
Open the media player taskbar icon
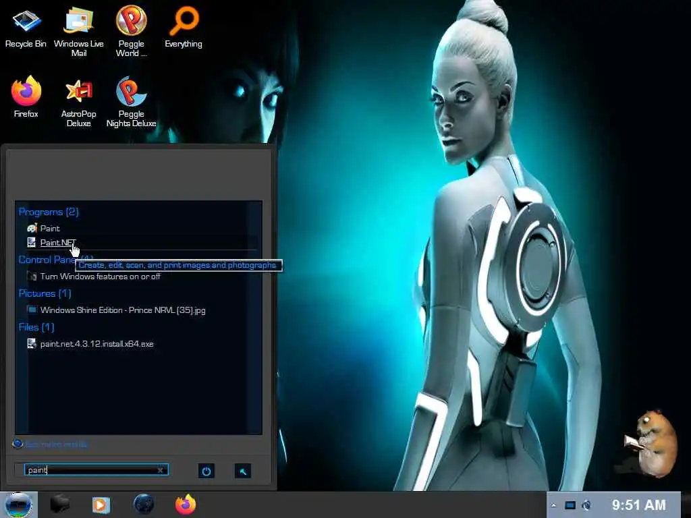pyautogui.click(x=101, y=505)
